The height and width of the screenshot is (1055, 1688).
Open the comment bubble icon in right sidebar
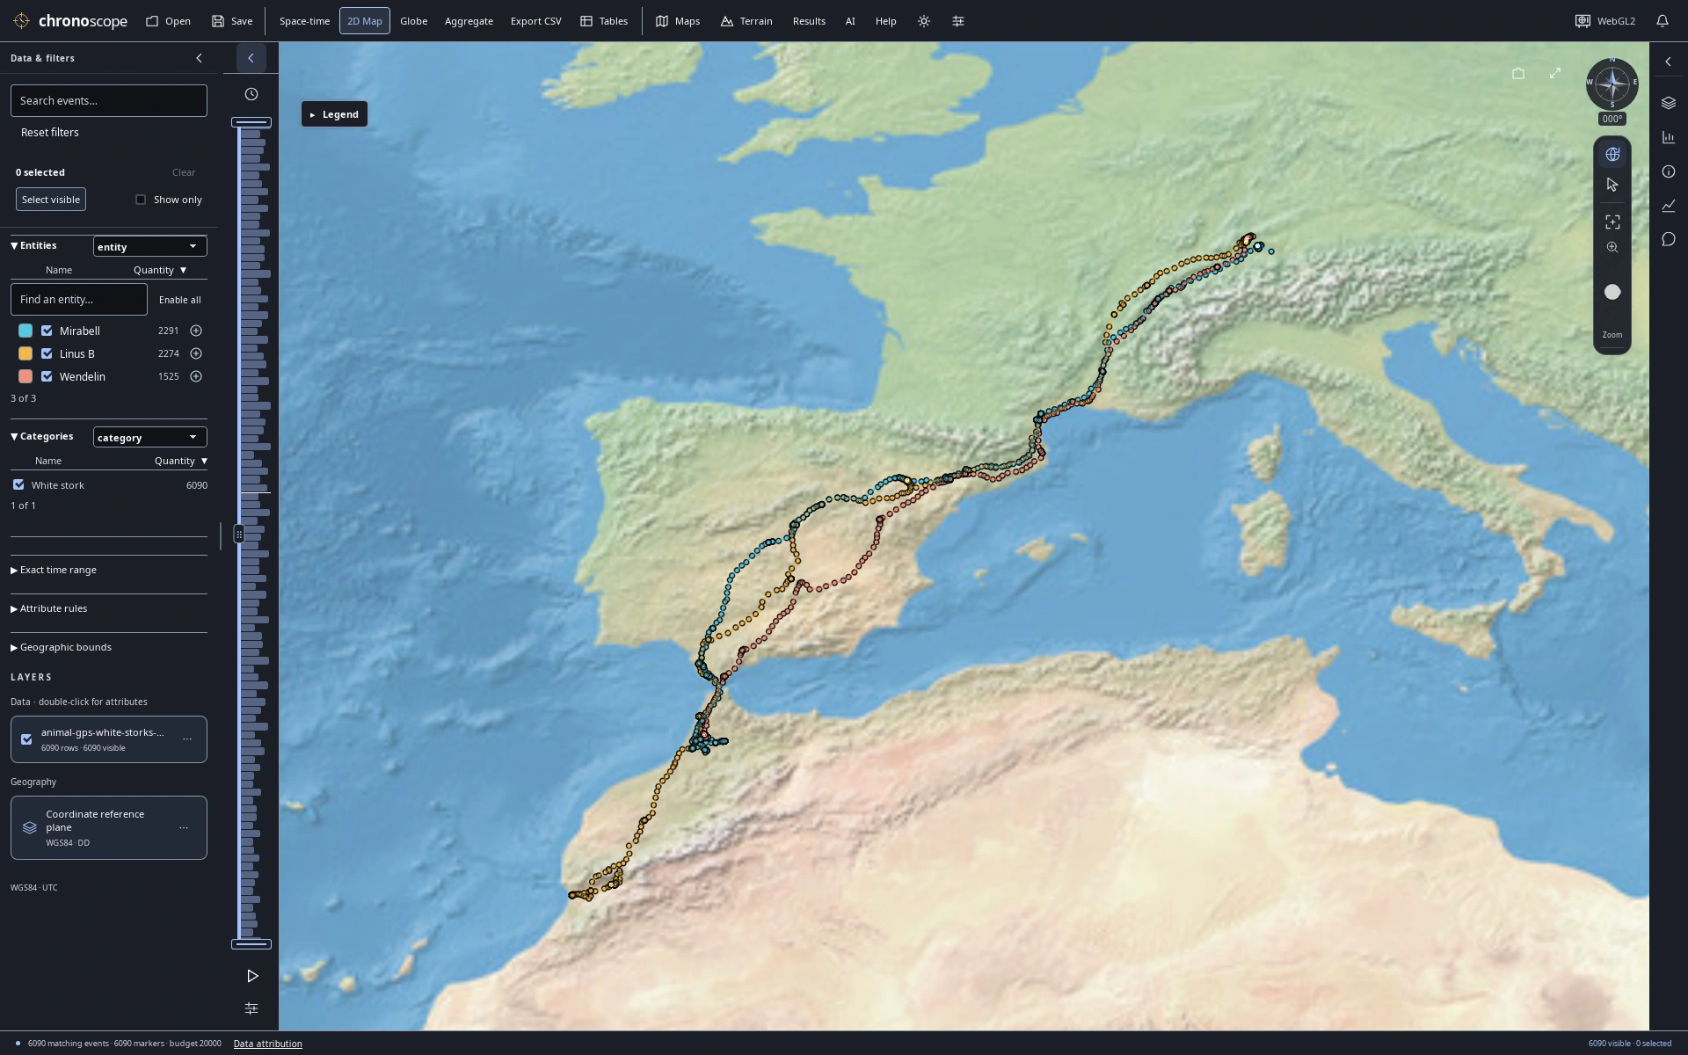(x=1669, y=239)
